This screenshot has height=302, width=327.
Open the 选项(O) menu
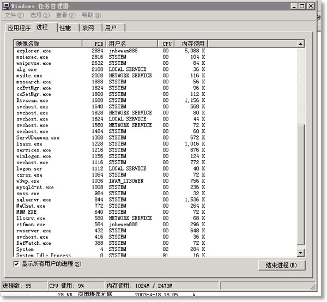pos(40,15)
